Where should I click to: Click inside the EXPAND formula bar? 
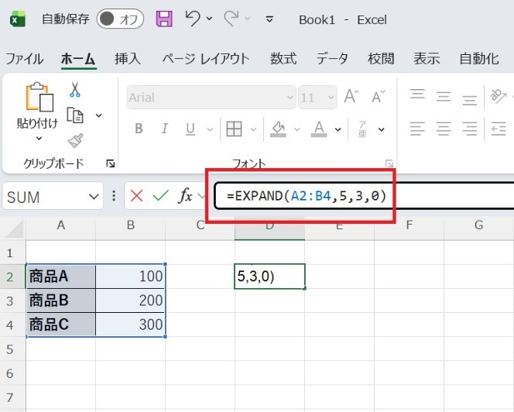click(x=364, y=196)
